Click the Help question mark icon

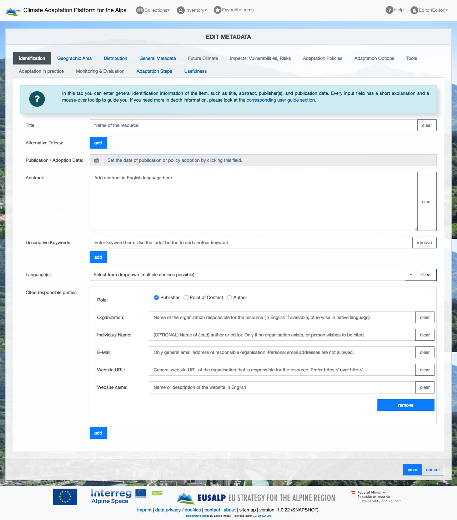(x=389, y=10)
